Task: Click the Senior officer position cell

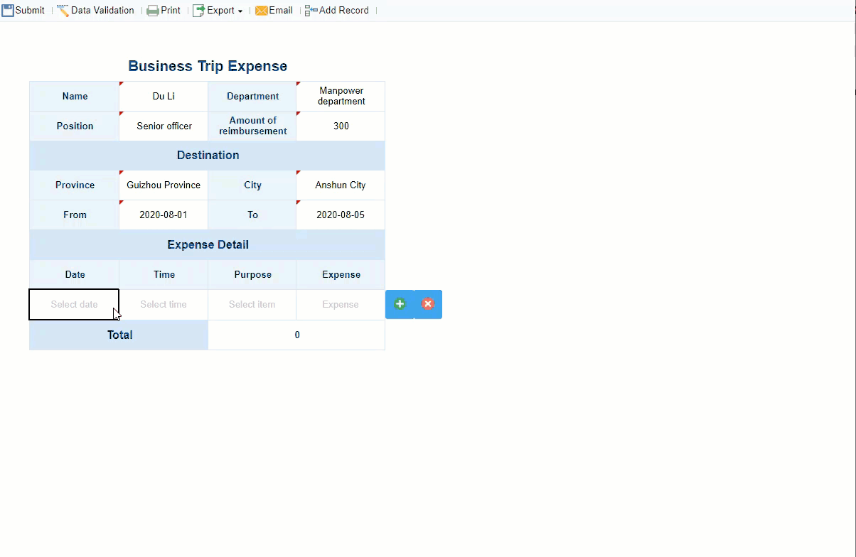Action: [164, 126]
